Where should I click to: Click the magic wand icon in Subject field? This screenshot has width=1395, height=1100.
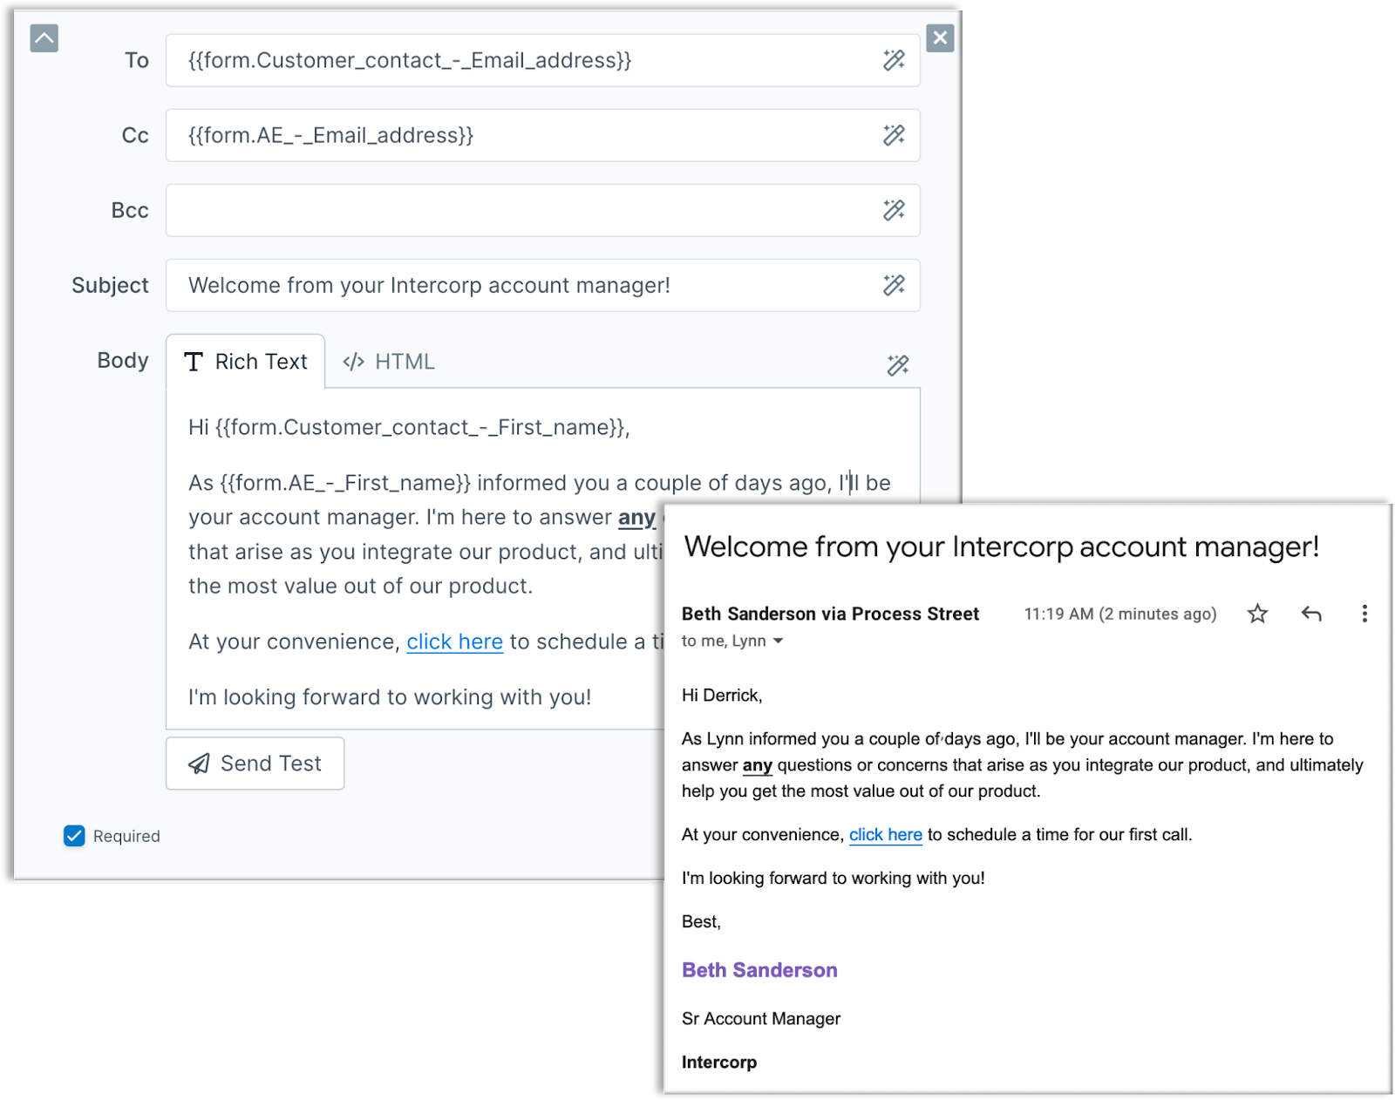click(x=894, y=285)
